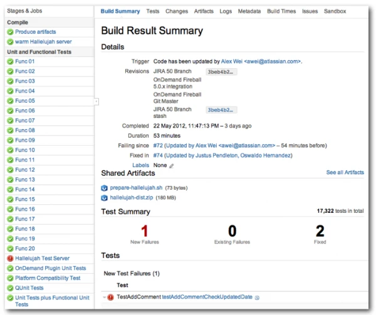
Task: Click green icon beside QUnit Tests
Action: point(10,288)
